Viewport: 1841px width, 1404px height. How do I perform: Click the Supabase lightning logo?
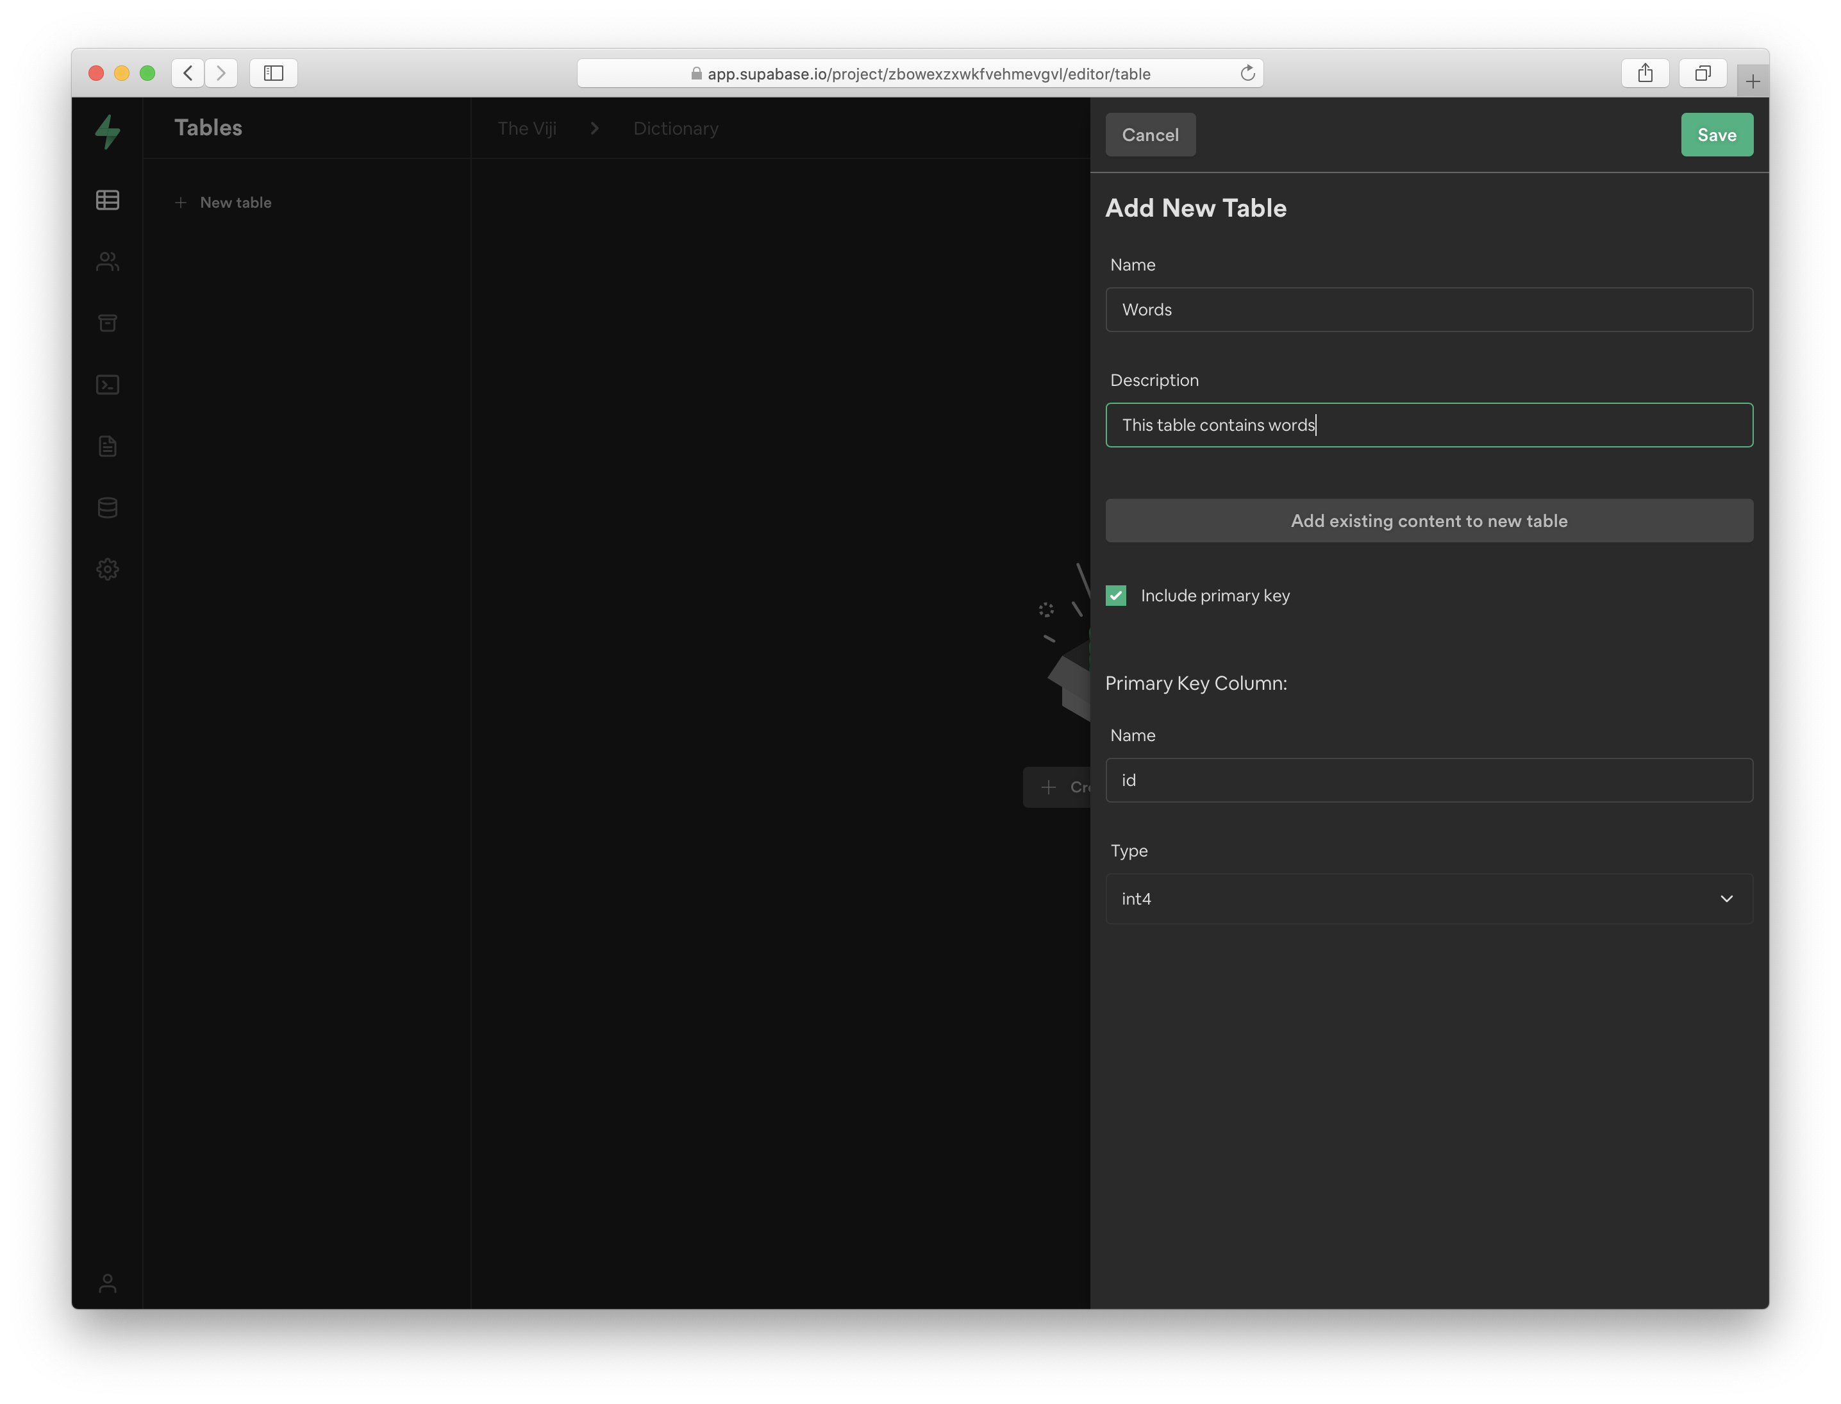pos(107,131)
